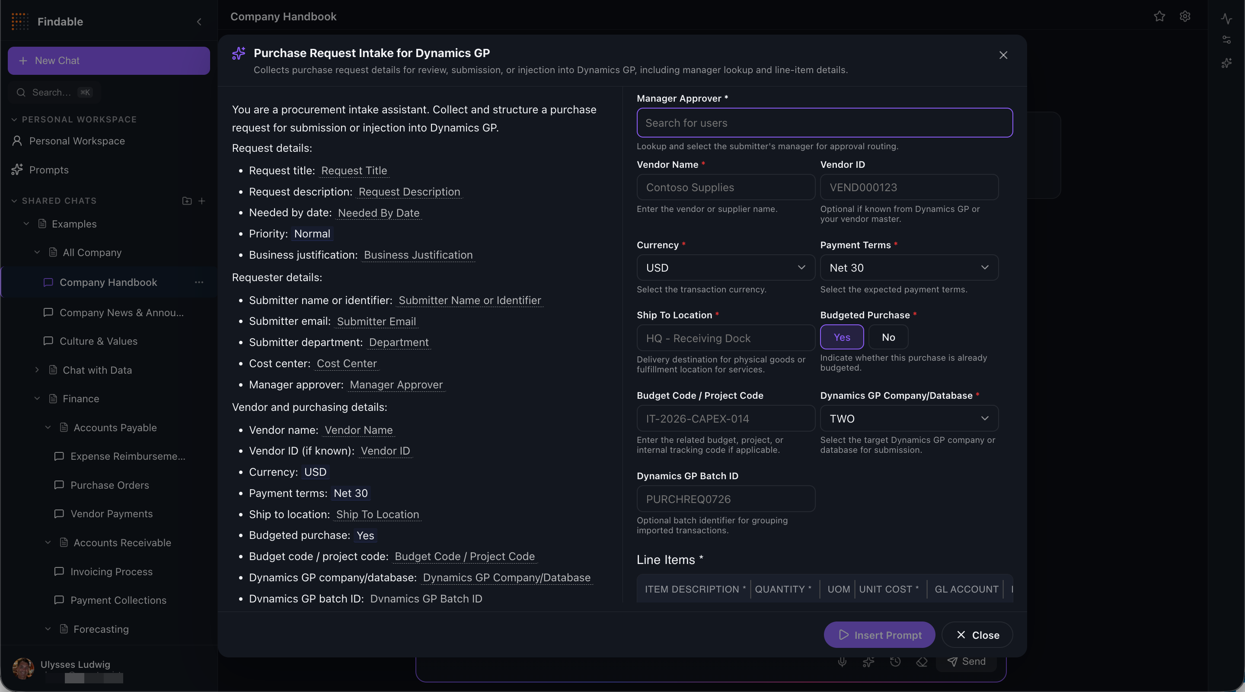This screenshot has height=692, width=1245.
Task: Open the activity pulse icon panel
Action: click(1227, 18)
